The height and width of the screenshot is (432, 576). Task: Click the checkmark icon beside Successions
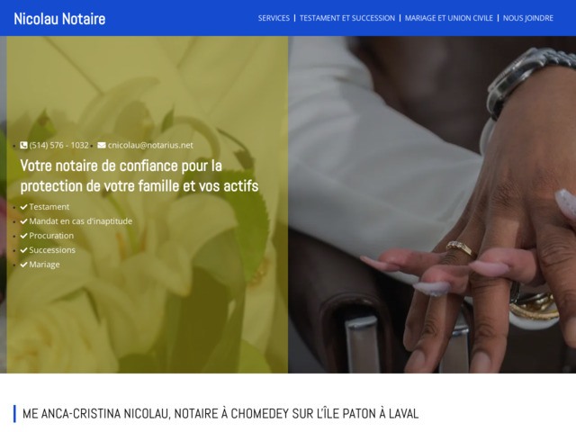pyautogui.click(x=24, y=250)
